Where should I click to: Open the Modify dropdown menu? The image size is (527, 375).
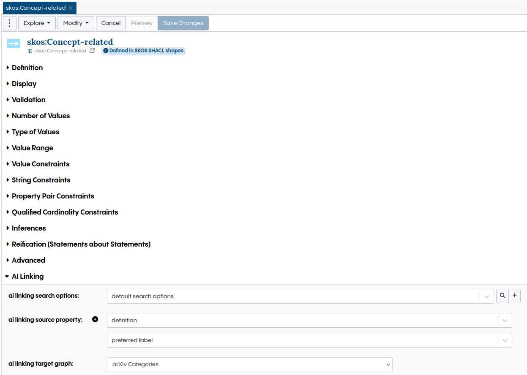(76, 23)
